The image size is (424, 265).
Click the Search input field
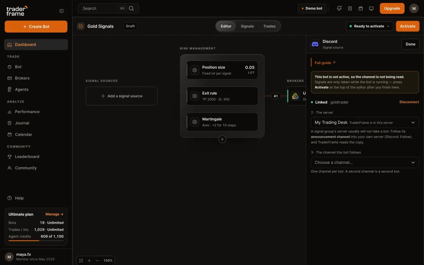coord(108,8)
